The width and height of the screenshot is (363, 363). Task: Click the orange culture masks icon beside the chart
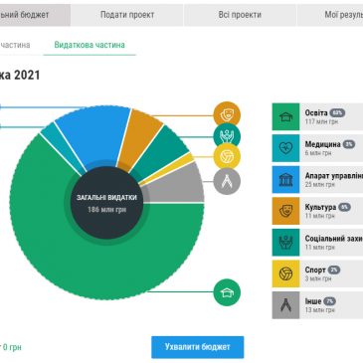click(227, 115)
